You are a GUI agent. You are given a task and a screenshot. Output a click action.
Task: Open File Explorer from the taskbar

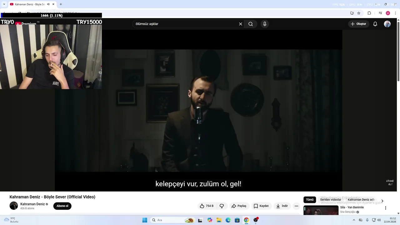tap(219, 220)
